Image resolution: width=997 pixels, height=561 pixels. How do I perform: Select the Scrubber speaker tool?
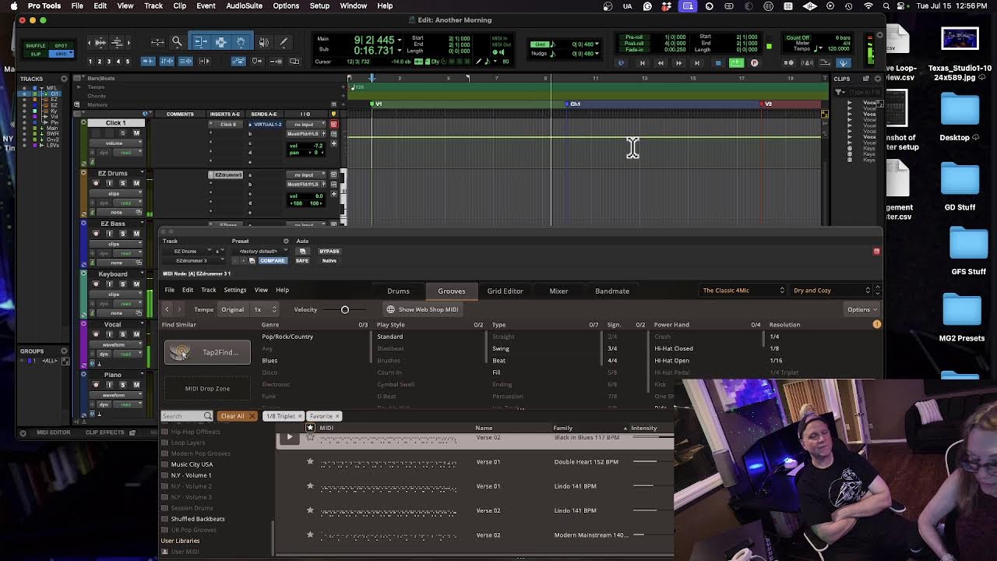click(x=264, y=42)
